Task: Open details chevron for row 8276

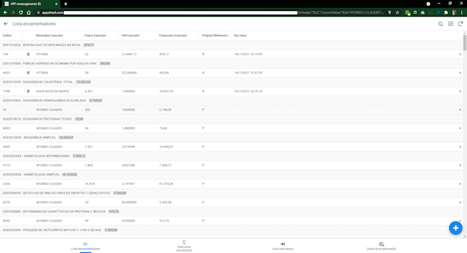Action: point(460,202)
